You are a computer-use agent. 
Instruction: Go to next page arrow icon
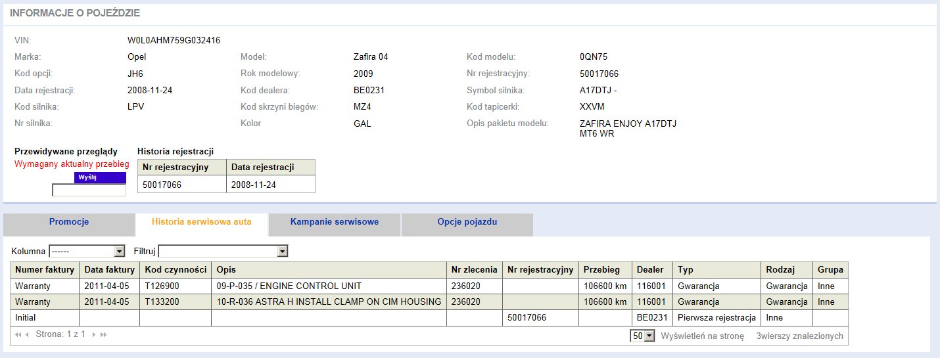94,335
